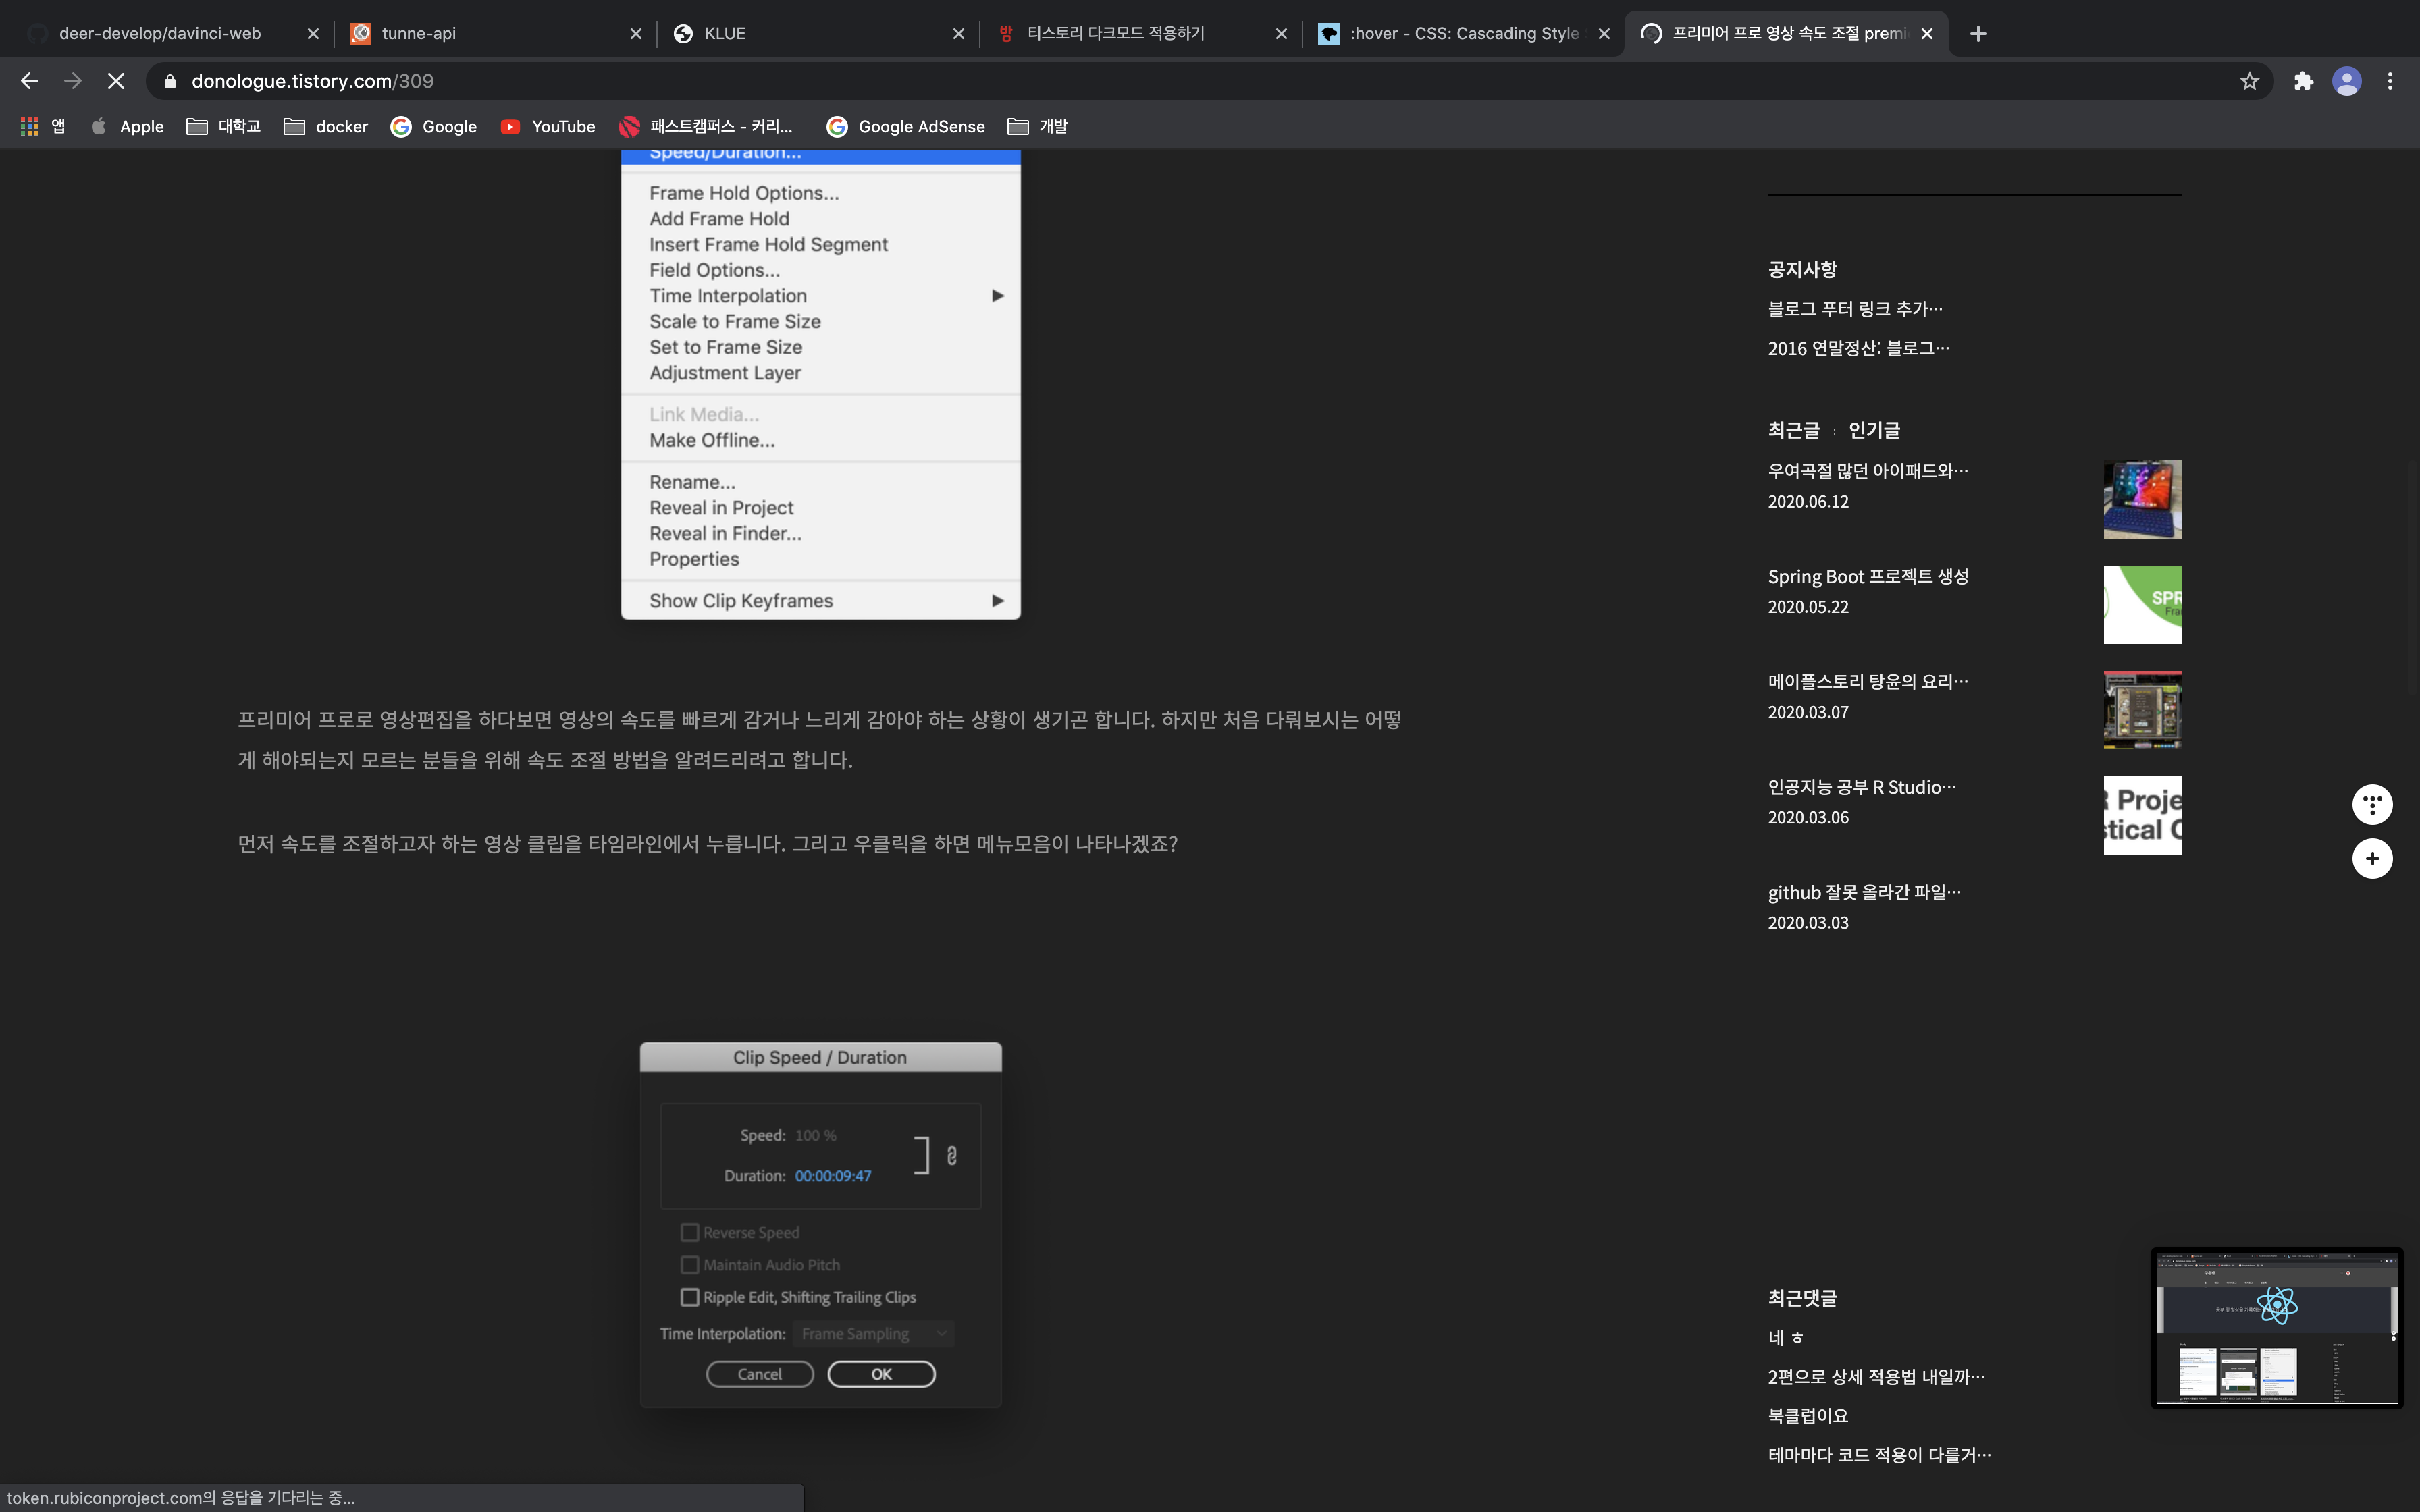Click picture-in-picture React preview thumbnail
Viewport: 2420px width, 1512px height.
point(2276,1328)
